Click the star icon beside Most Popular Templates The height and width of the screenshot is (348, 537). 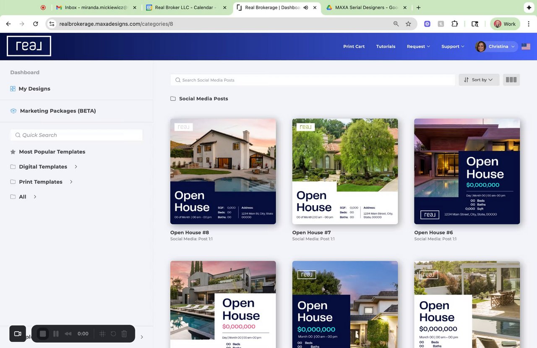[13, 152]
